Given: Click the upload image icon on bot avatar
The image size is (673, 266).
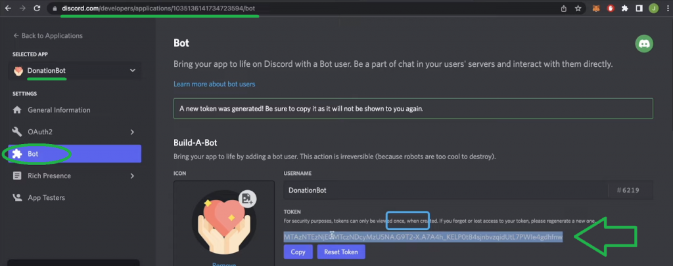Looking at the screenshot, I should coord(248,198).
